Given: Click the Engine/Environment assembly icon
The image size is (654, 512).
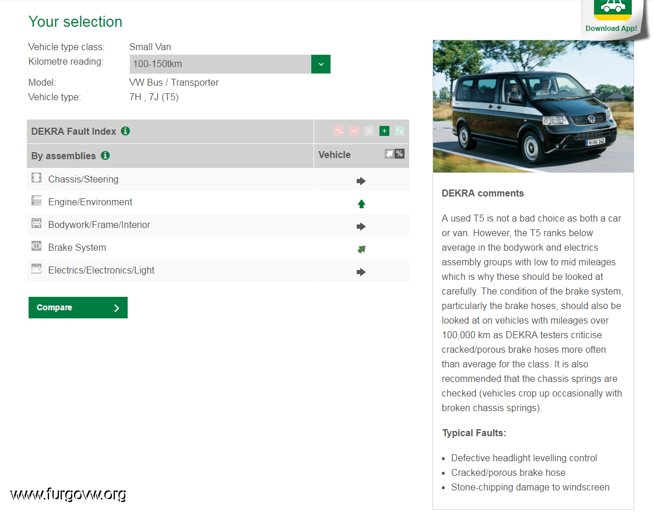Looking at the screenshot, I should pos(37,201).
